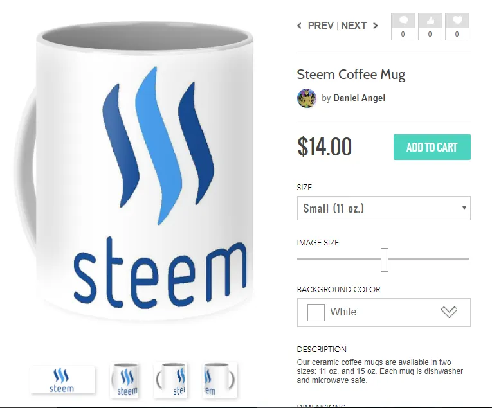Click the white color swatch square

tap(316, 312)
